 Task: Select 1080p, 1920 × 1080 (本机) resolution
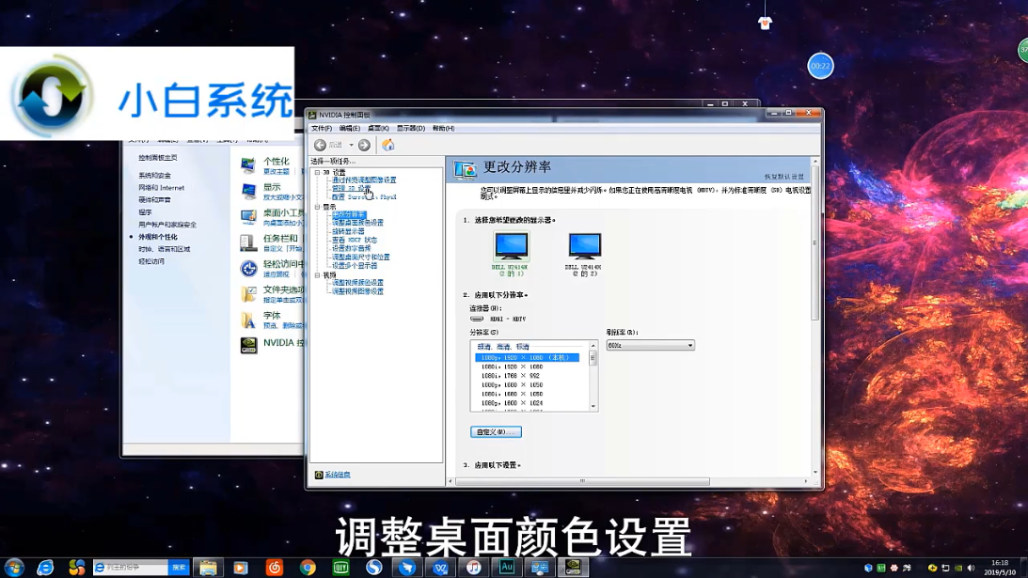527,358
